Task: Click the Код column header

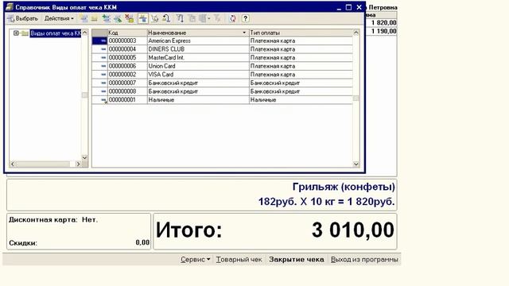Action: click(127, 33)
